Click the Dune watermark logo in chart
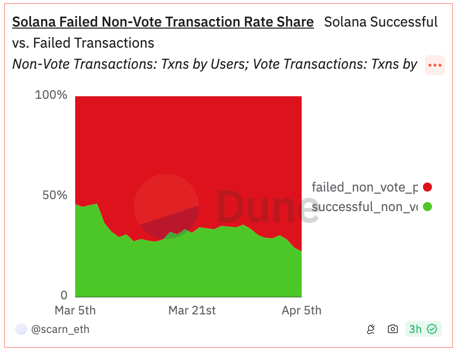The image size is (456, 350). tap(167, 206)
